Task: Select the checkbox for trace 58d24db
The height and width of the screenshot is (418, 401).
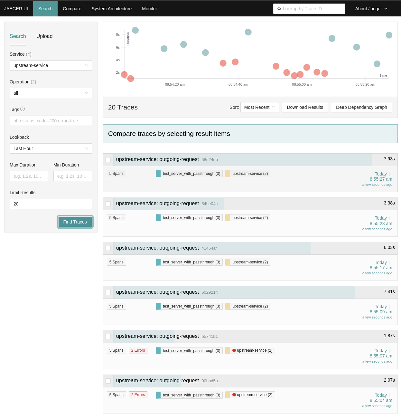Action: pyautogui.click(x=108, y=160)
